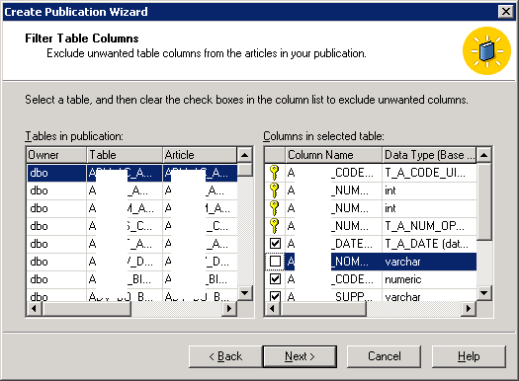Go back with the Back button
519x381 pixels.
pyautogui.click(x=225, y=356)
